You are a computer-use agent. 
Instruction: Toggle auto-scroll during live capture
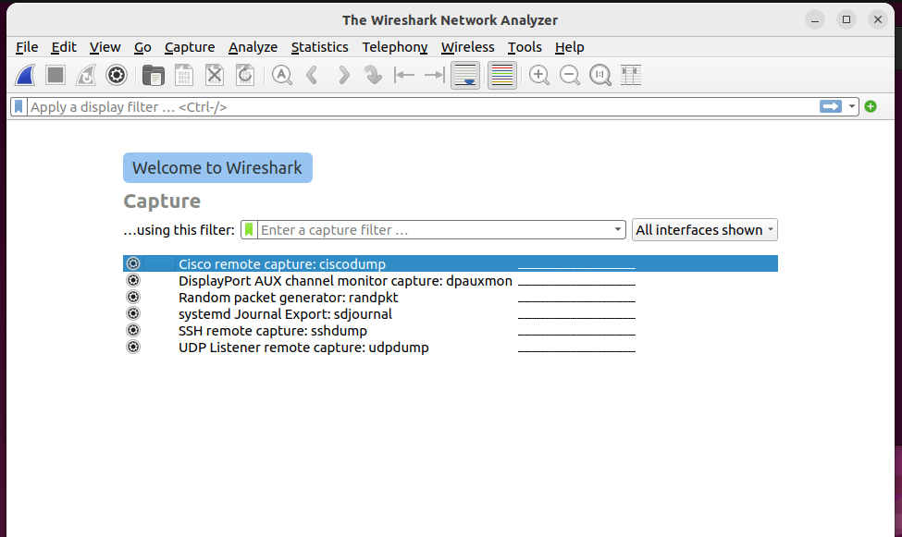point(465,75)
